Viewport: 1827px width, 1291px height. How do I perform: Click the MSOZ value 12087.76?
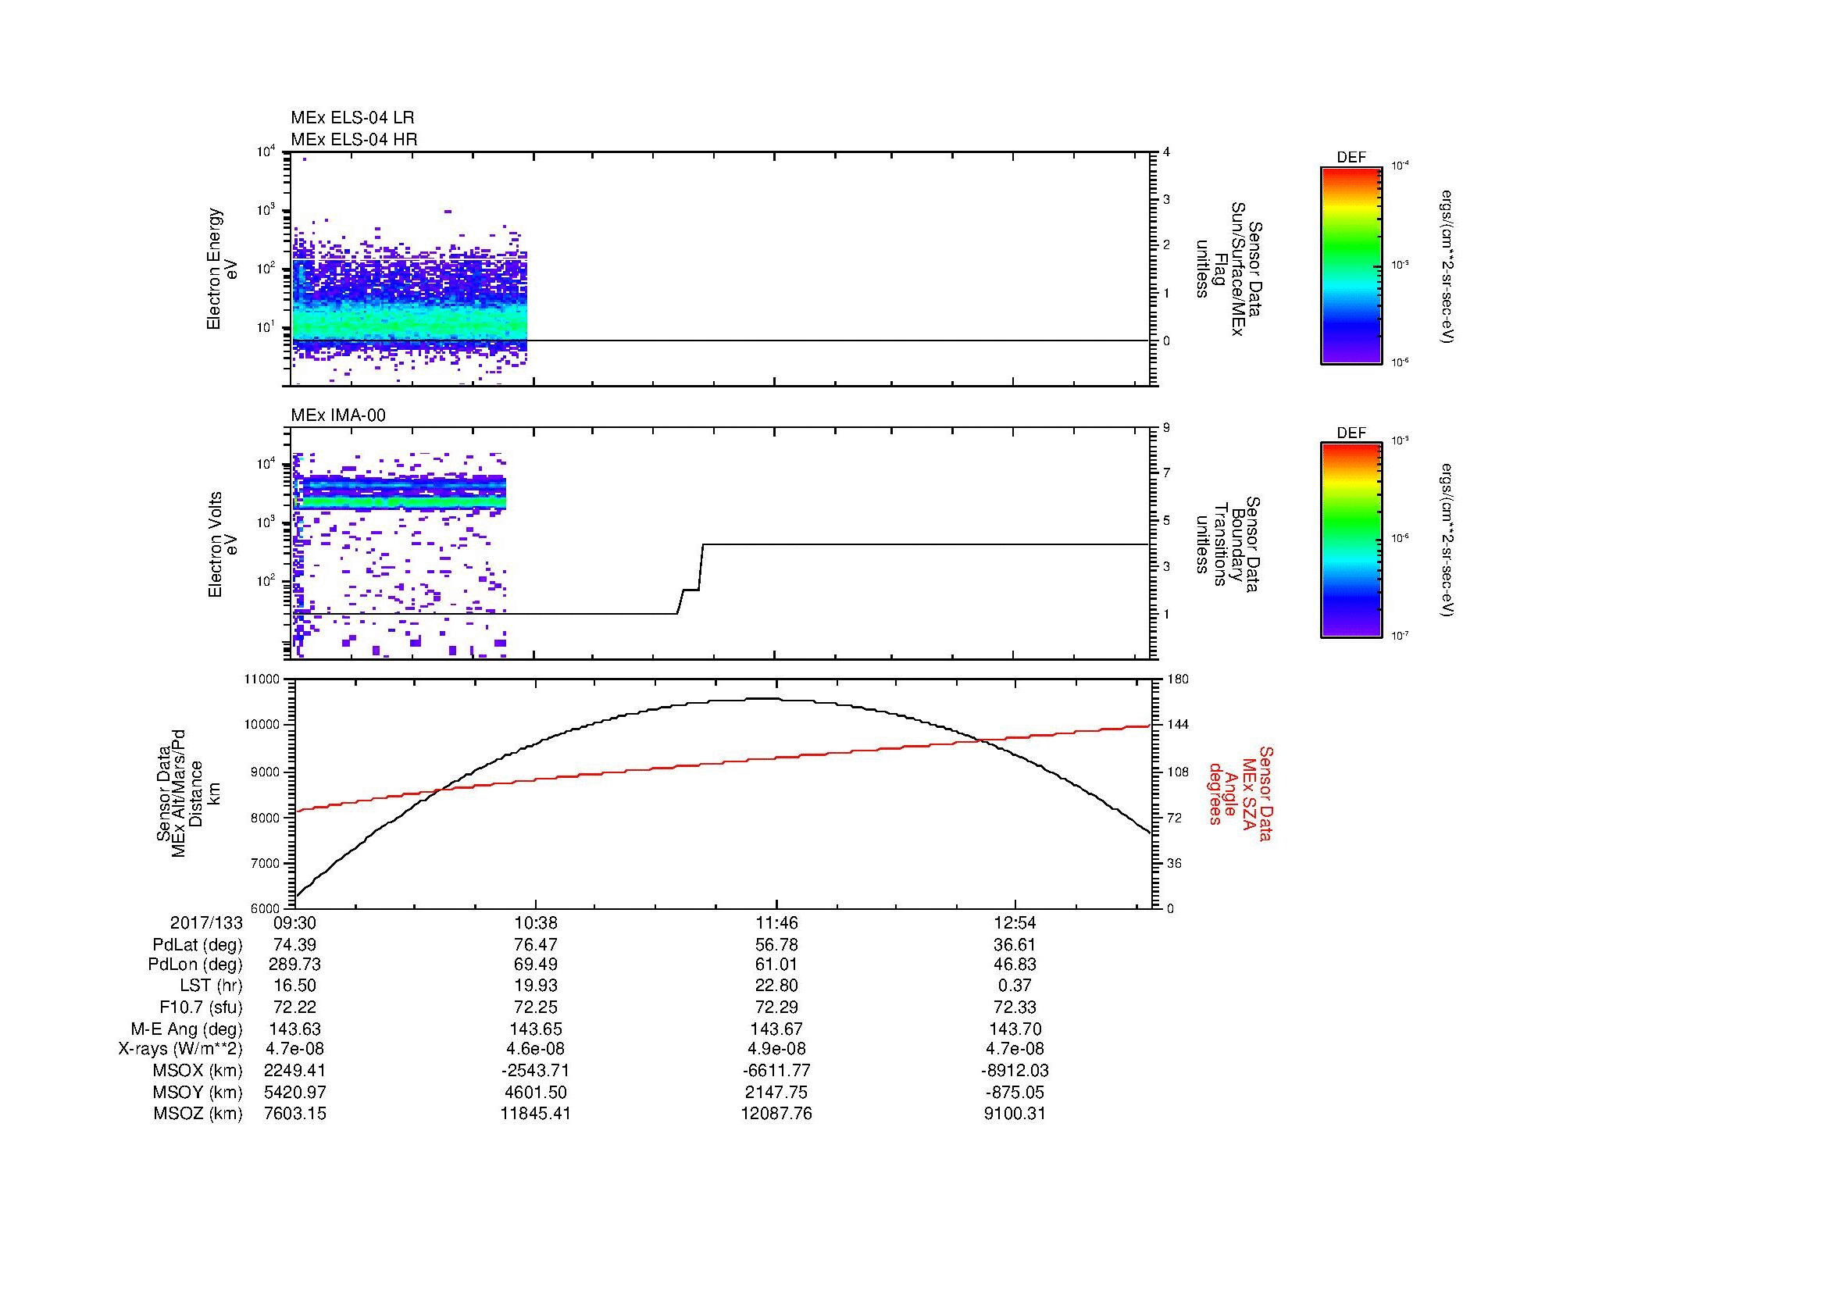point(776,1114)
